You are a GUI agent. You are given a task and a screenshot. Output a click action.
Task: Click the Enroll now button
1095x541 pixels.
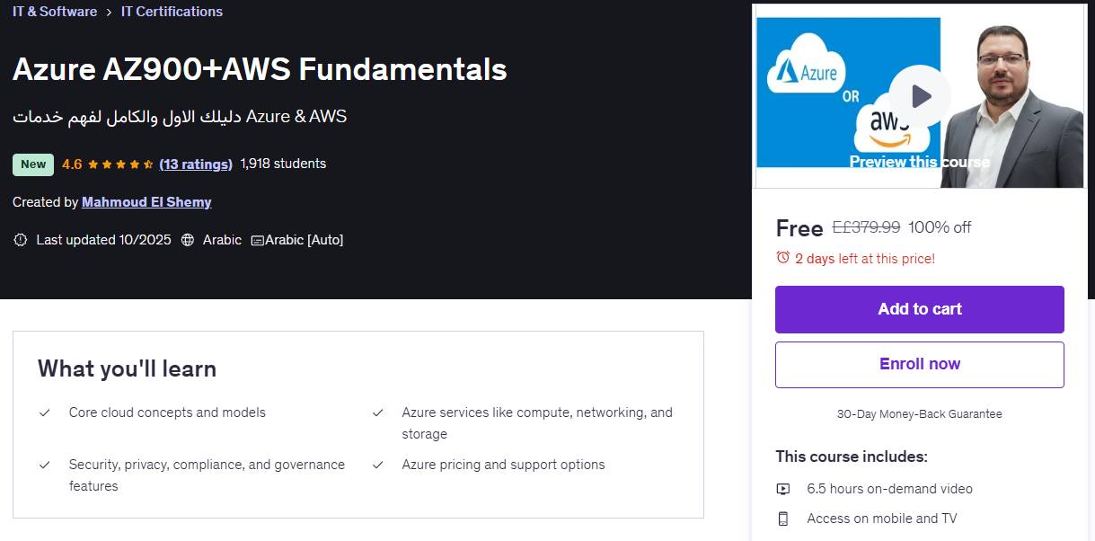pos(920,364)
